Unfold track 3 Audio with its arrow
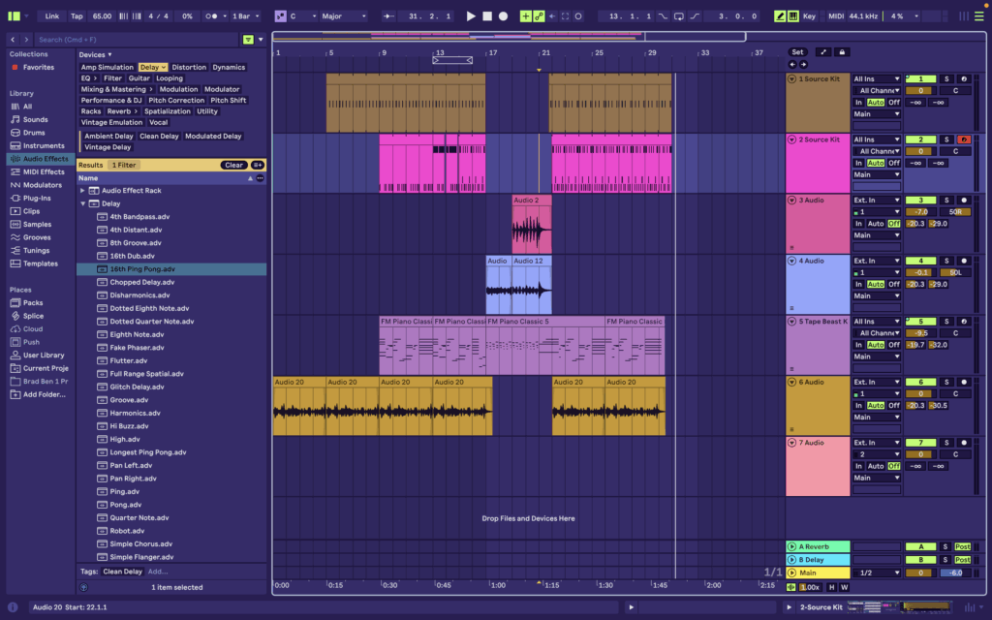992x620 pixels. tap(791, 200)
